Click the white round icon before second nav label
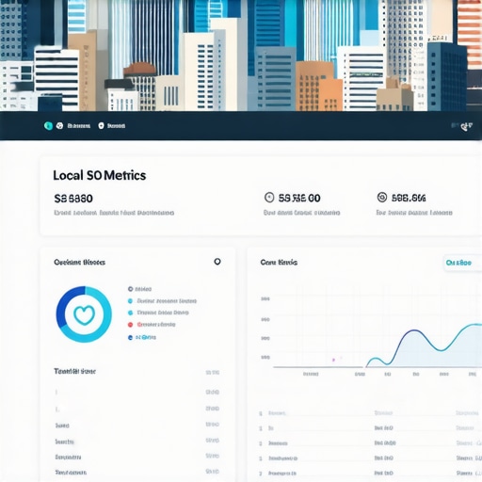The height and width of the screenshot is (482, 482). click(x=101, y=126)
